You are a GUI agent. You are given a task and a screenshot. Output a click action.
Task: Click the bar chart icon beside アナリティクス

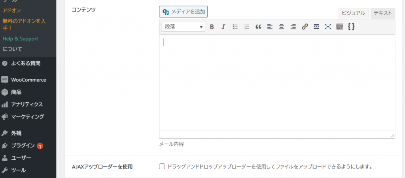pos(5,105)
